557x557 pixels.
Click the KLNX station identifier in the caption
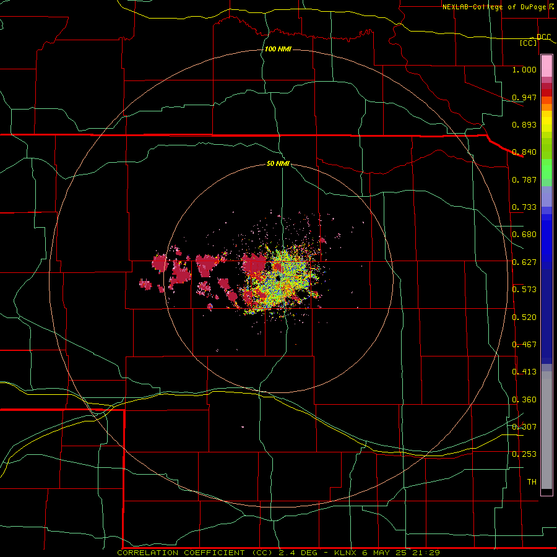[347, 553]
